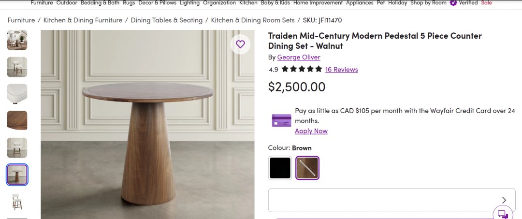Viewport: 522px width, 219px height.
Task: Open the 16 Reviews link
Action: (341, 70)
